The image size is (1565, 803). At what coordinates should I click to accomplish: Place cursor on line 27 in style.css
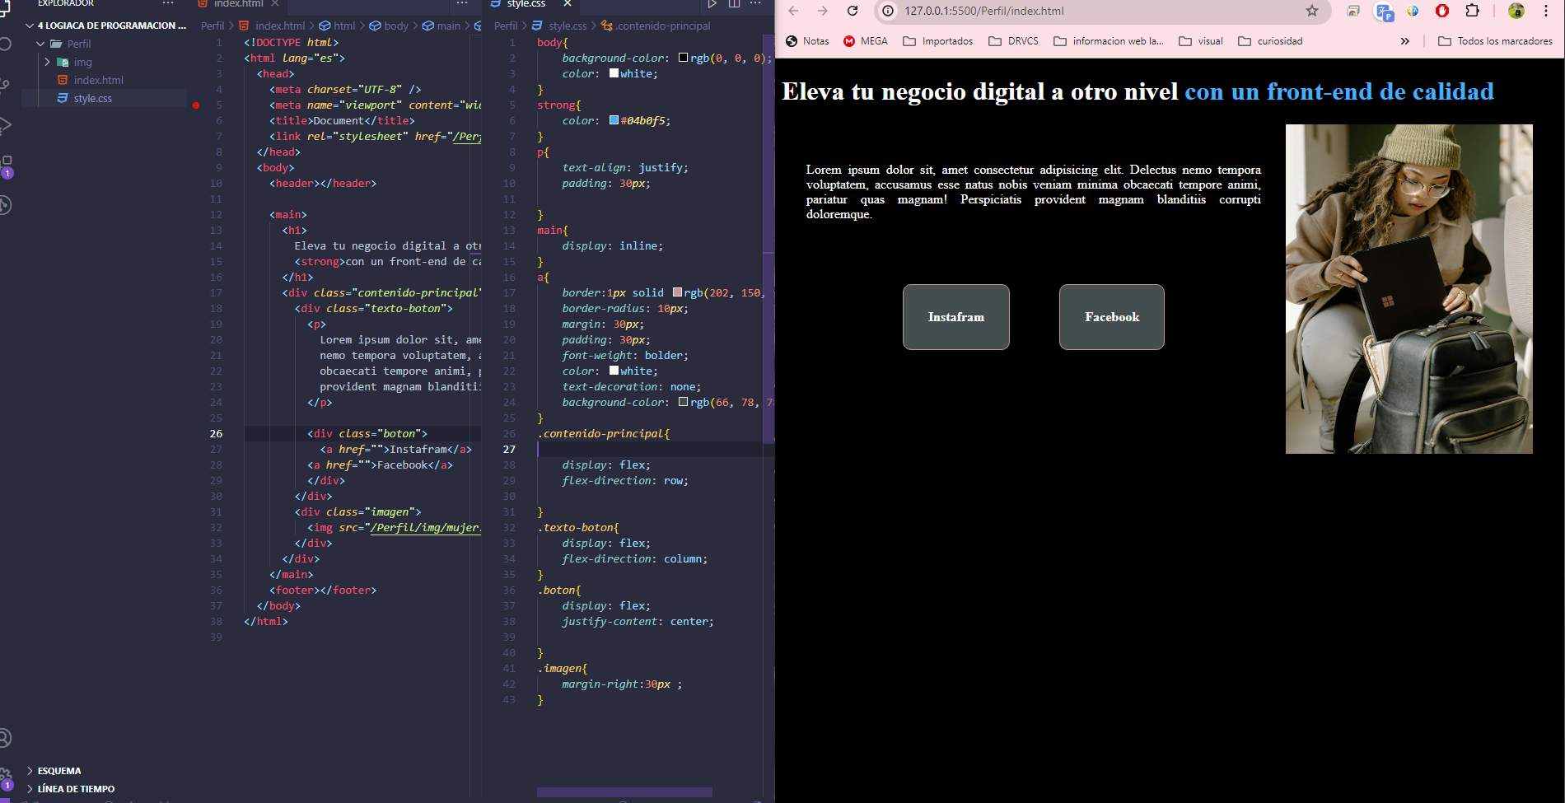pos(651,449)
